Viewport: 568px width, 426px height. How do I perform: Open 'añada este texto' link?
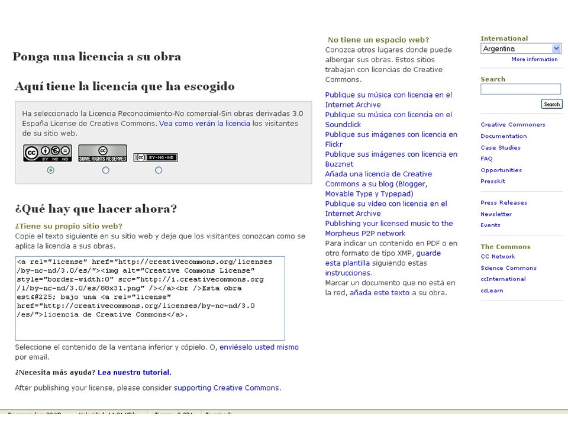click(x=379, y=293)
